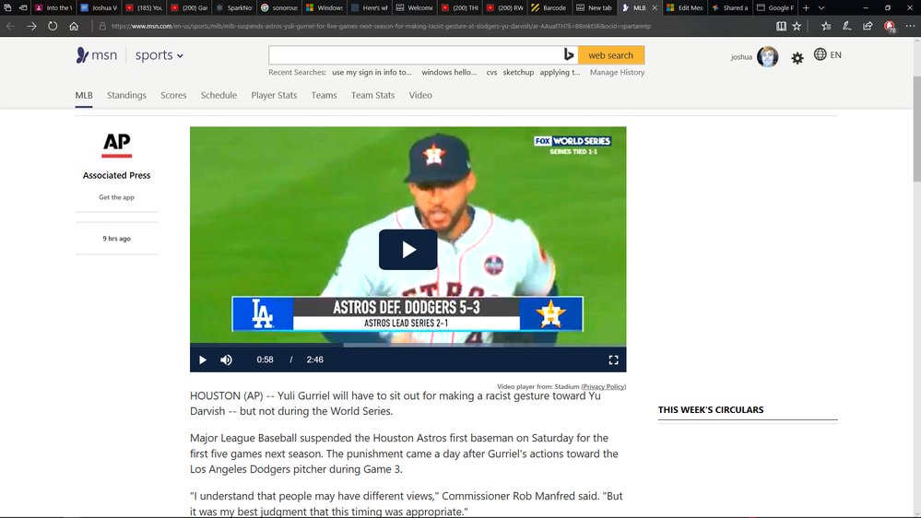
Task: Click the large center play button on video
Action: pyautogui.click(x=407, y=250)
